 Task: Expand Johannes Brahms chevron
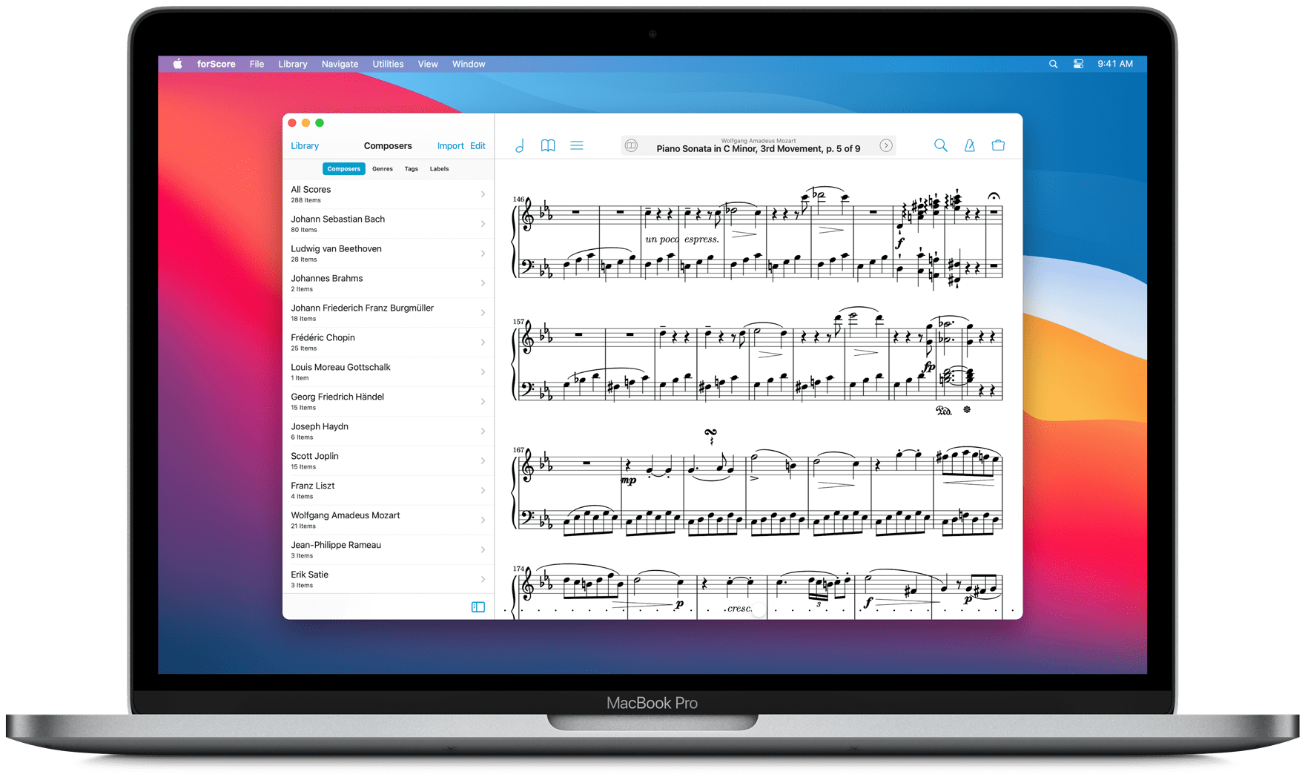483,283
